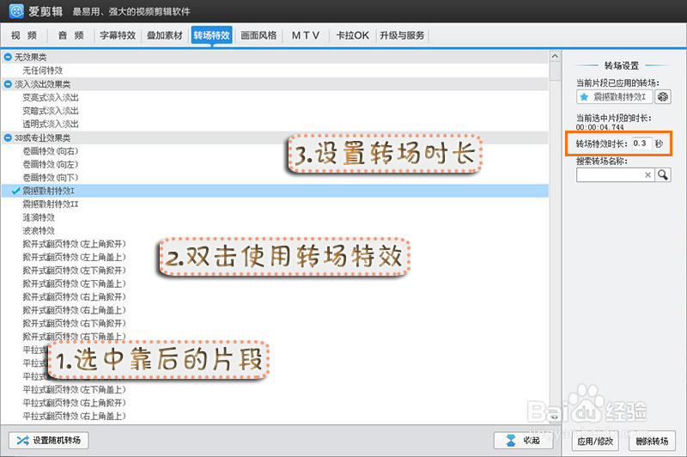The image size is (687, 457).
Task: Click the 无效果类 category header text
Action: pyautogui.click(x=30, y=57)
